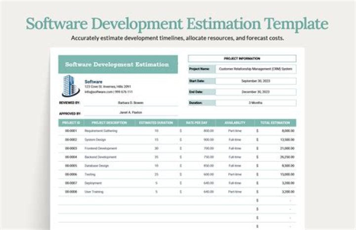
Task: Select the 'TOTAL ESTIMATION' column header
Action: pos(275,122)
